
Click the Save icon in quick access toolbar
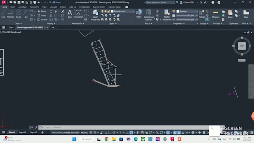tap(19, 3)
